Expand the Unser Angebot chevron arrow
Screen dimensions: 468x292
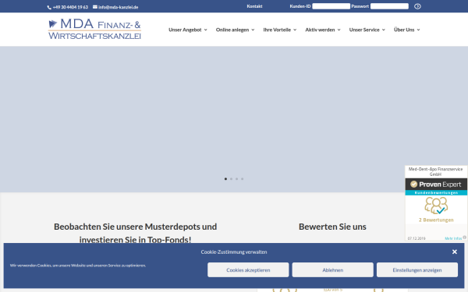(x=205, y=30)
